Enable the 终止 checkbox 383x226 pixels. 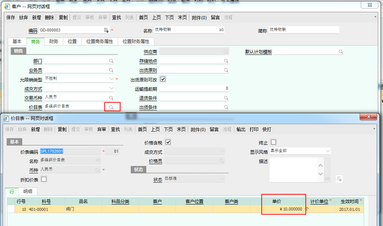coord(274,142)
